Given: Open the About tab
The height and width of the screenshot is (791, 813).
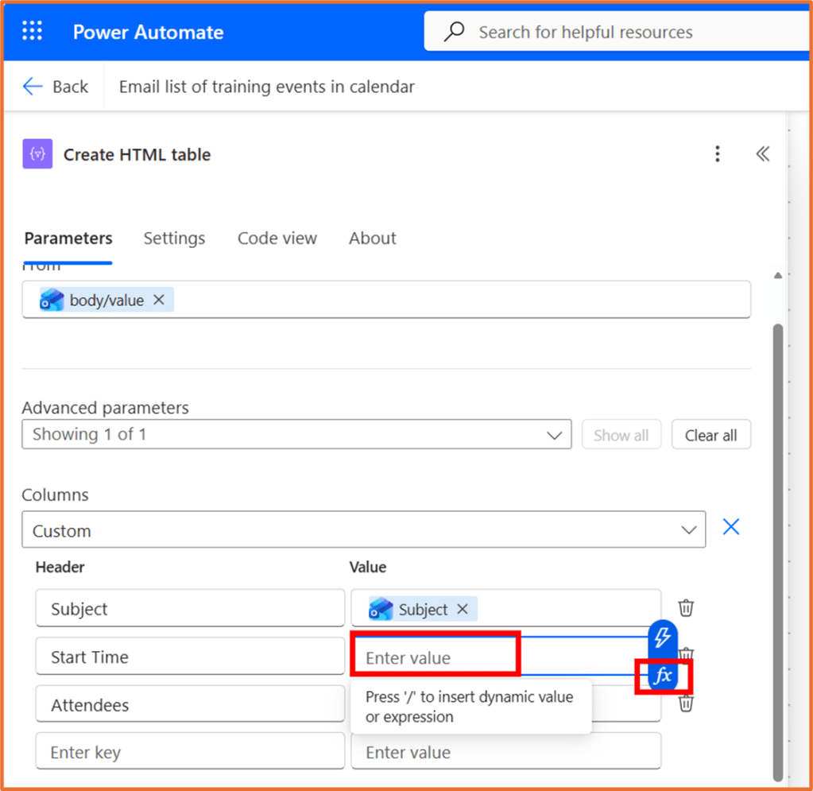Looking at the screenshot, I should 372,238.
